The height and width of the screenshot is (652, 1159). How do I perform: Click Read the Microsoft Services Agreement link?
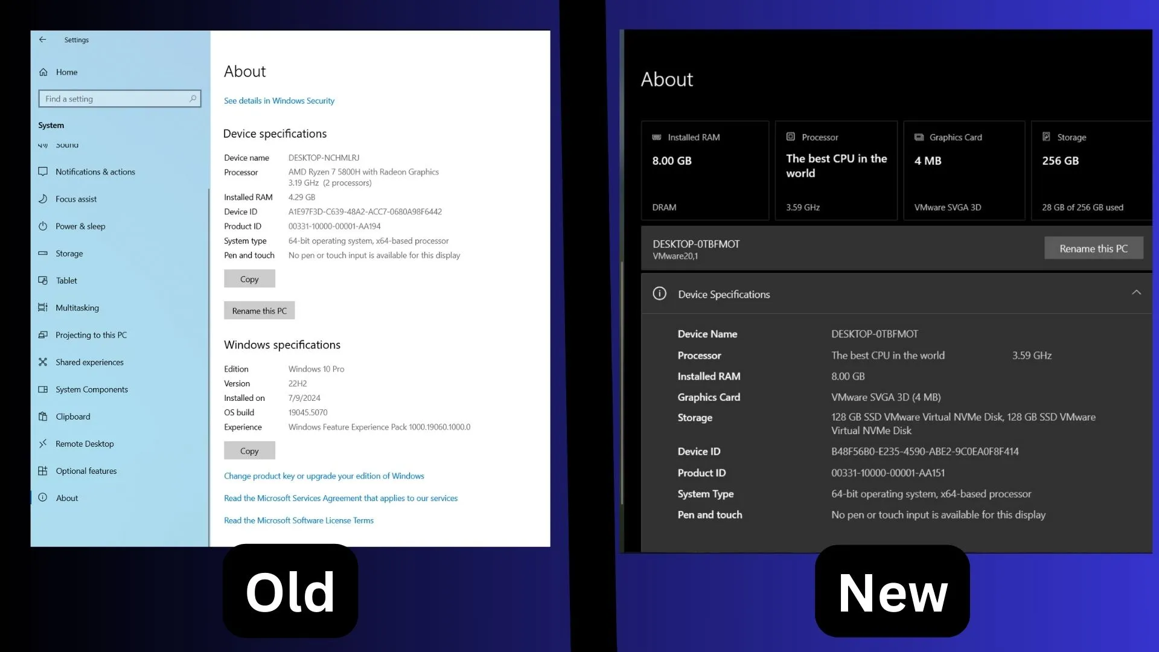340,497
